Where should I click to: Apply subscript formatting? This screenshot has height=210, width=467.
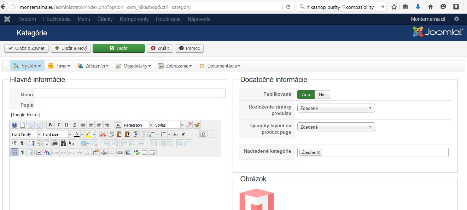175,134
